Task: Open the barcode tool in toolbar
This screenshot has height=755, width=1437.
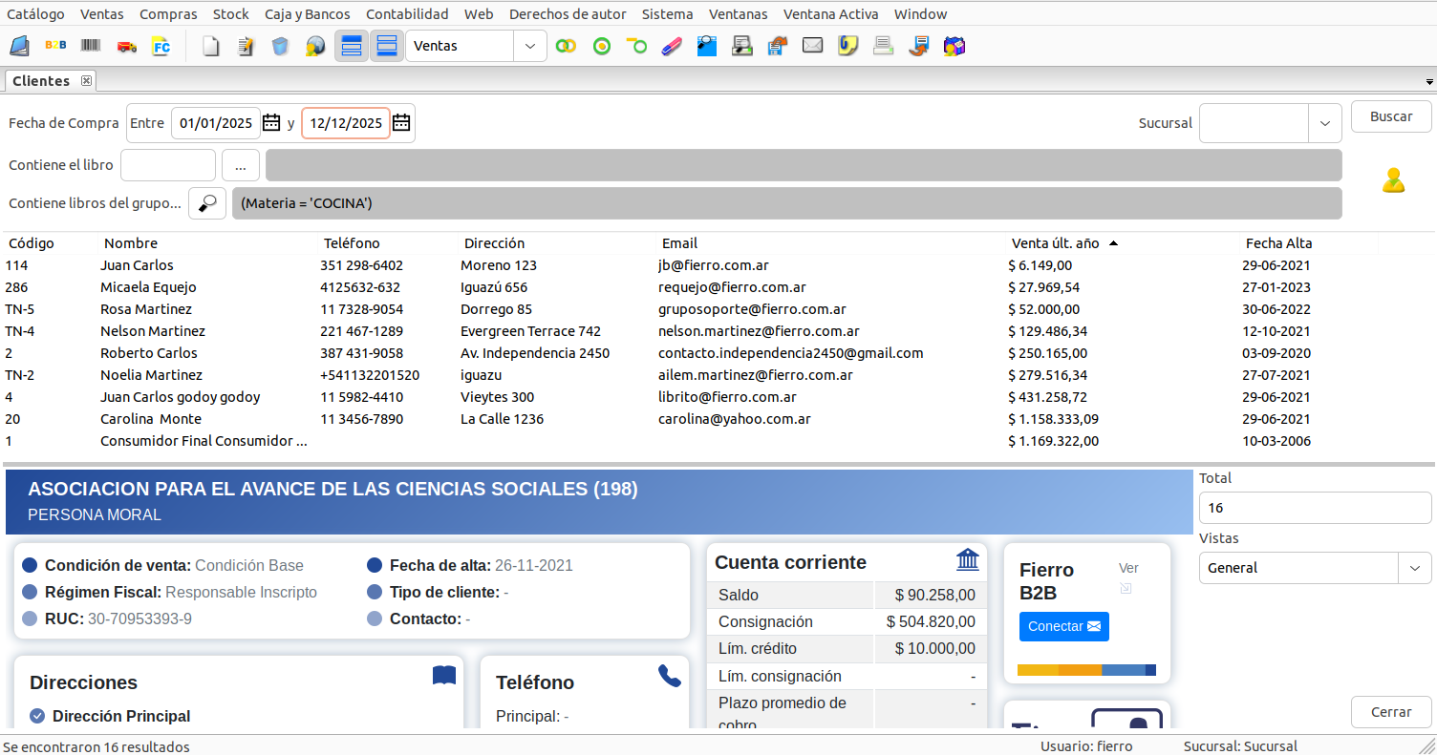Action: [x=91, y=46]
